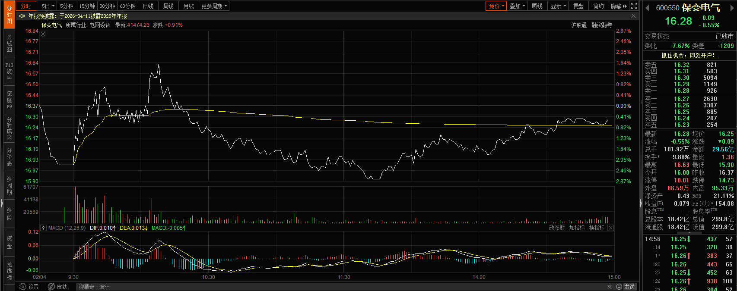Viewport: 737px width, 291px height.
Task: Open K线图 in left sidebar
Action: pos(9,43)
